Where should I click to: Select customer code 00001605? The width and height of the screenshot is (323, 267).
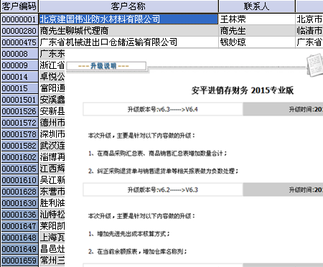(19, 169)
